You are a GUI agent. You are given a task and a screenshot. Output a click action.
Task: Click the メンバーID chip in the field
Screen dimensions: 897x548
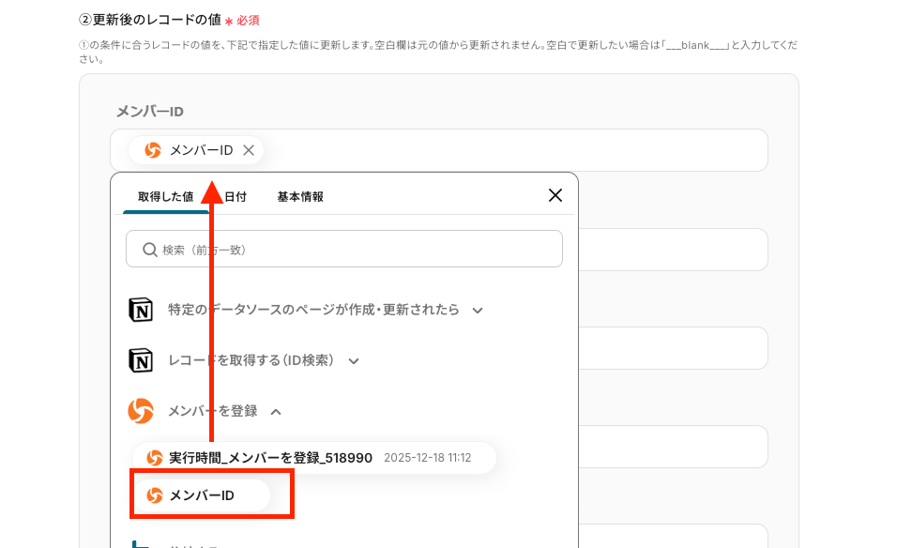coord(196,150)
